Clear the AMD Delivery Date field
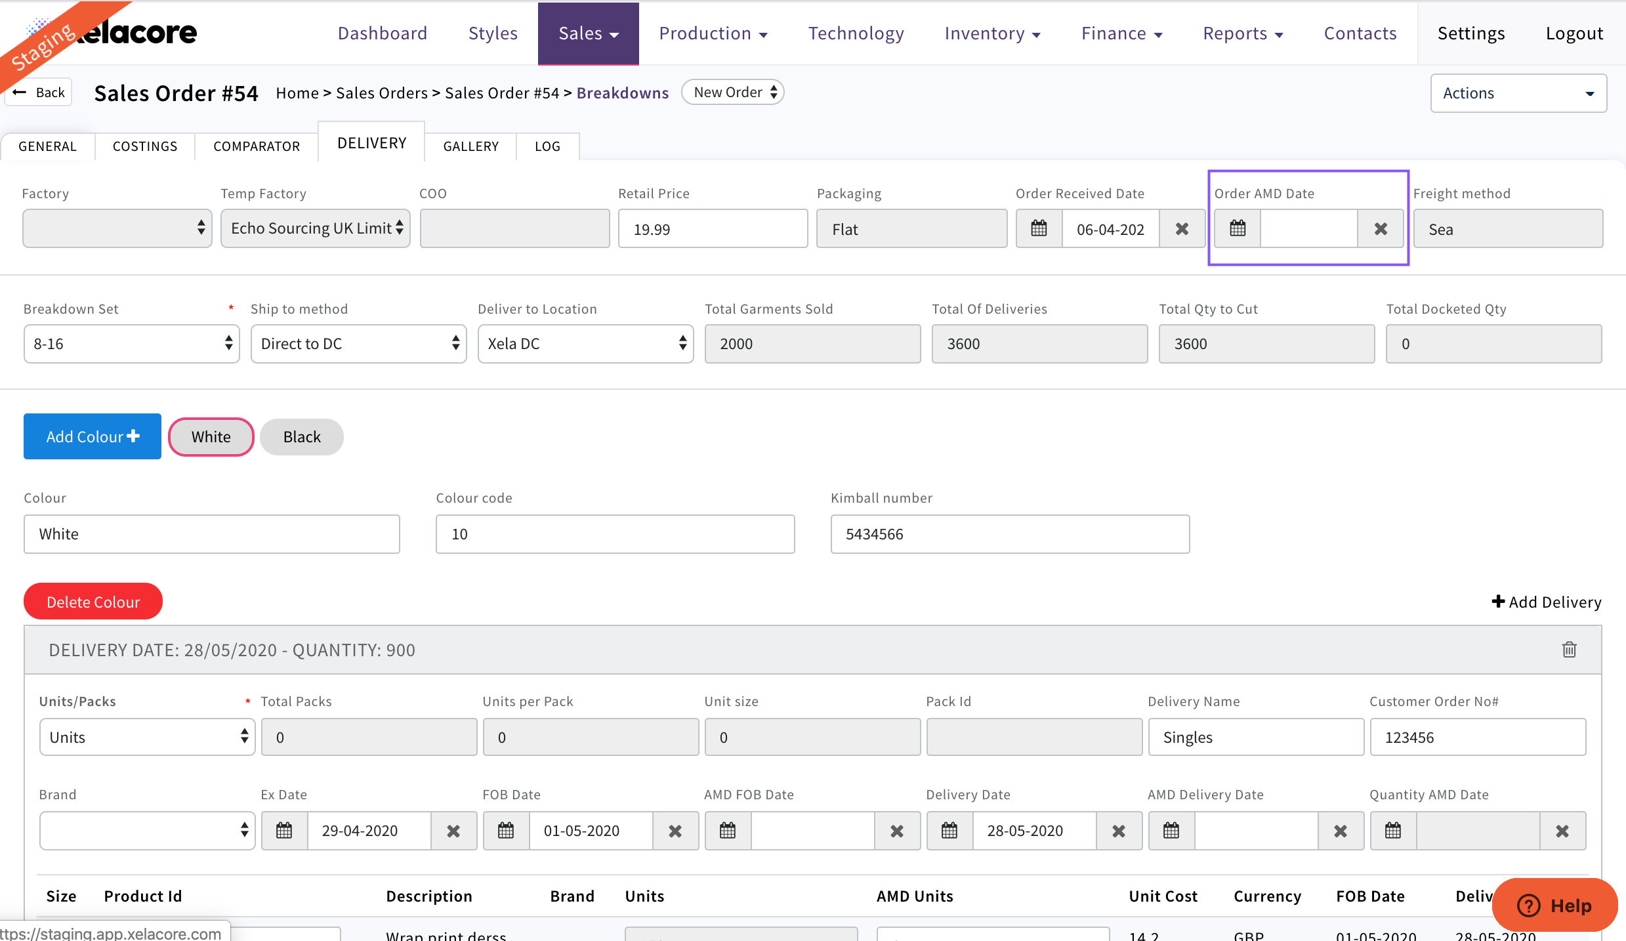The height and width of the screenshot is (941, 1626). click(1341, 831)
